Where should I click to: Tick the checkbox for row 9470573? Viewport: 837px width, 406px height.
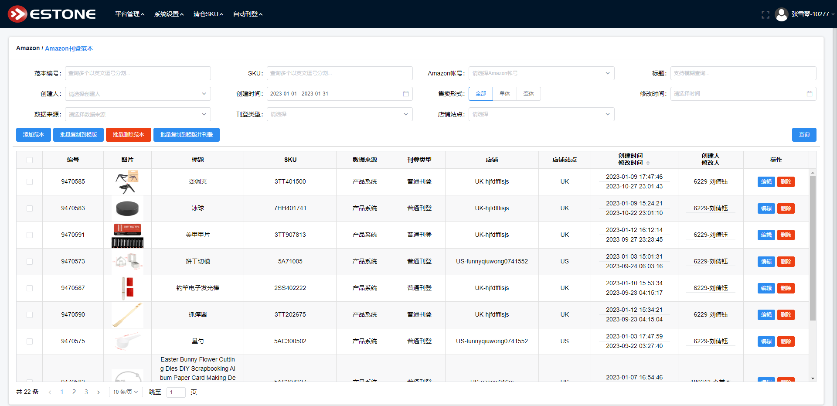[30, 262]
